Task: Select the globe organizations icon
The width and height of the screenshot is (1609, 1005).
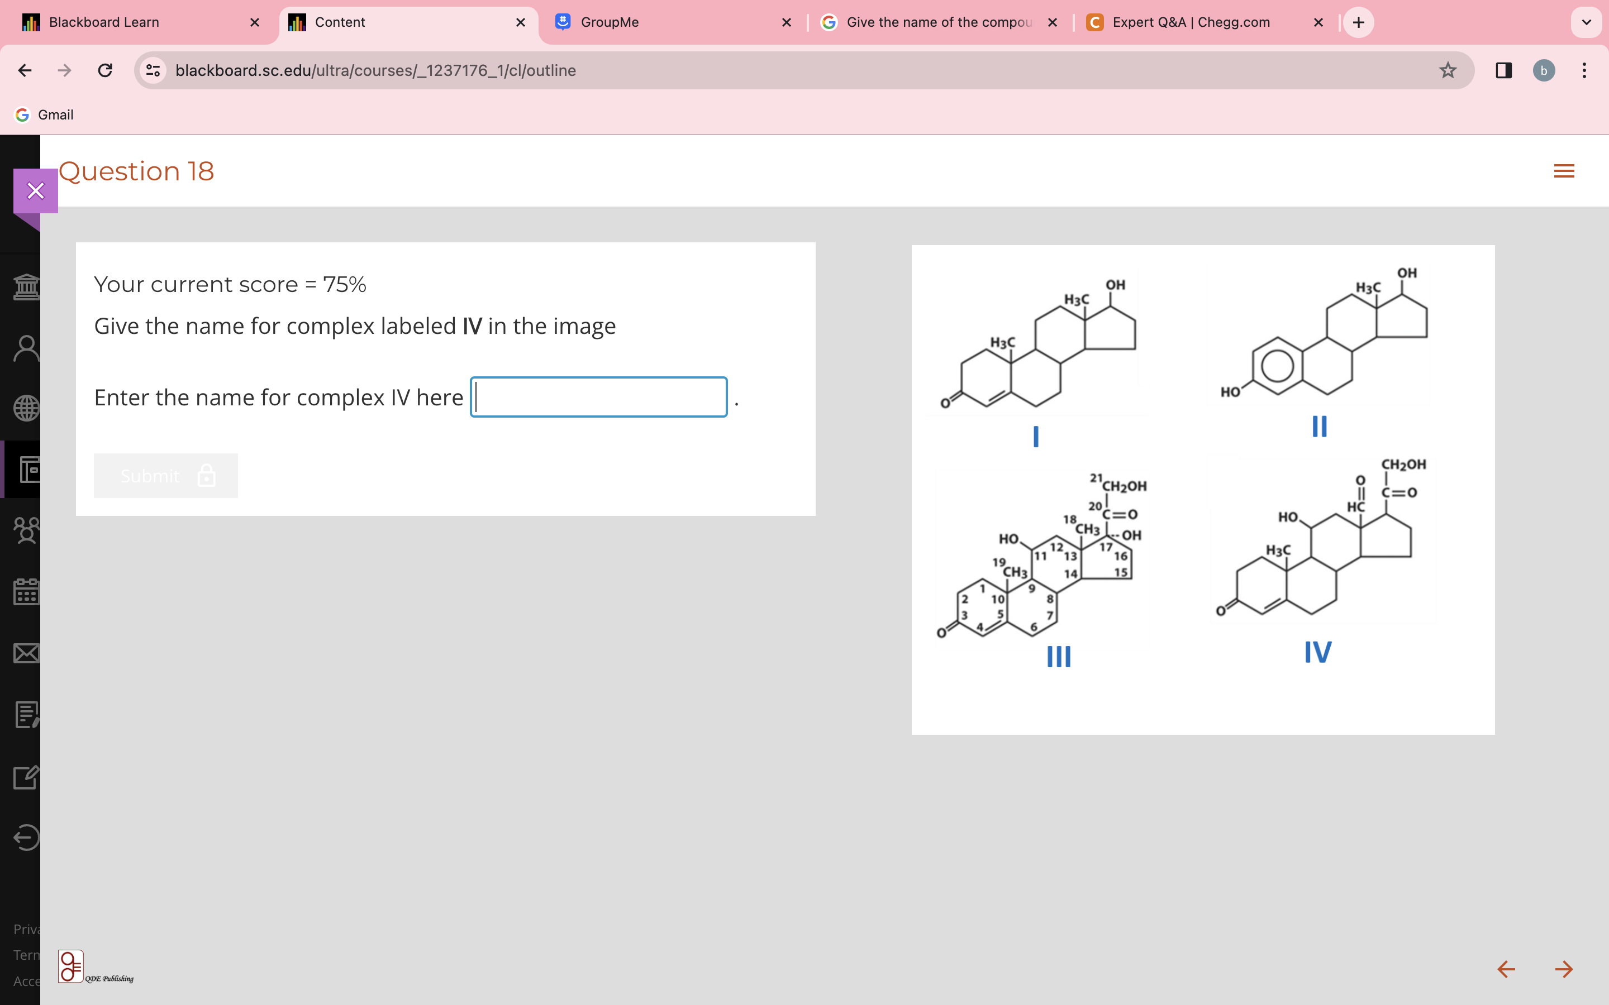Action: coord(27,408)
